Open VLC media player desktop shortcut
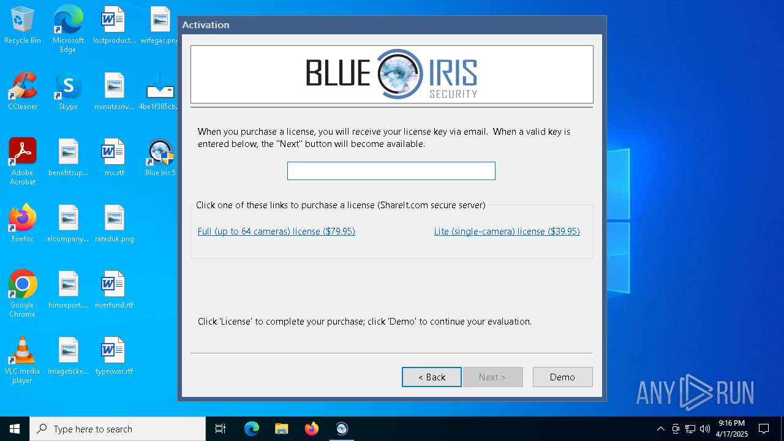 point(23,360)
